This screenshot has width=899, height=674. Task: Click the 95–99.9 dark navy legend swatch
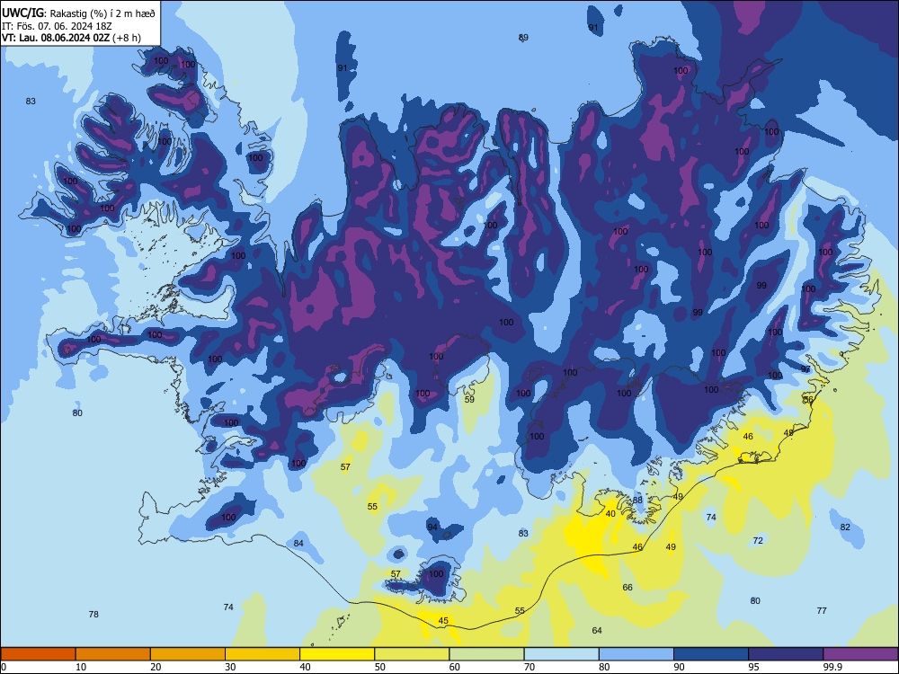coord(786,654)
